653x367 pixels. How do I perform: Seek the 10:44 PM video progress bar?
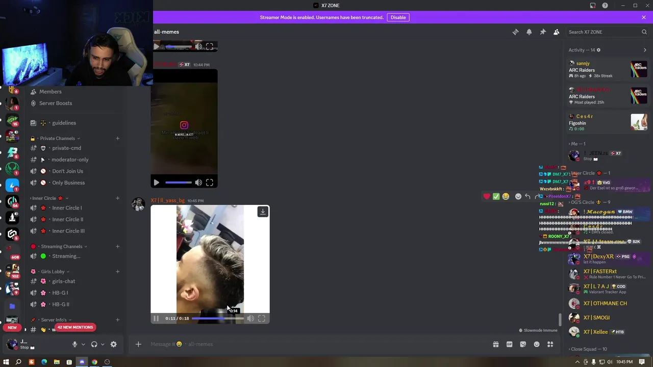[x=179, y=182]
